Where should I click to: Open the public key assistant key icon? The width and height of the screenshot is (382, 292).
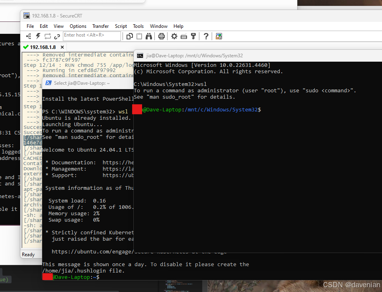tap(193, 36)
